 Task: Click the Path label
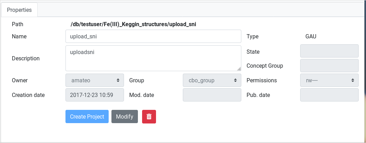tap(17, 24)
